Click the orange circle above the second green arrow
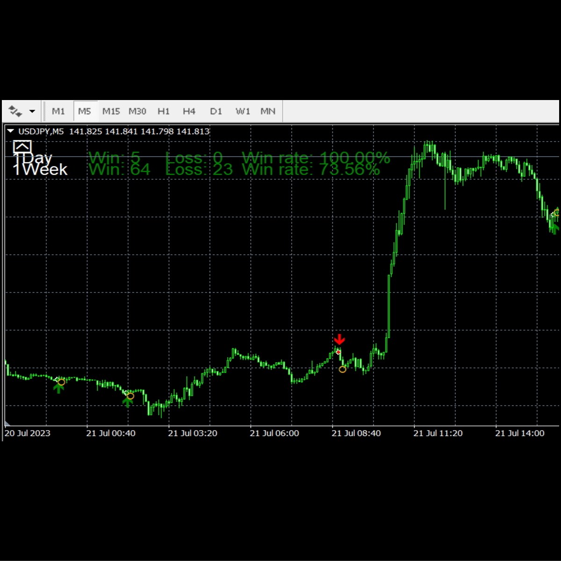Screen dimensions: 561x561 [130, 396]
